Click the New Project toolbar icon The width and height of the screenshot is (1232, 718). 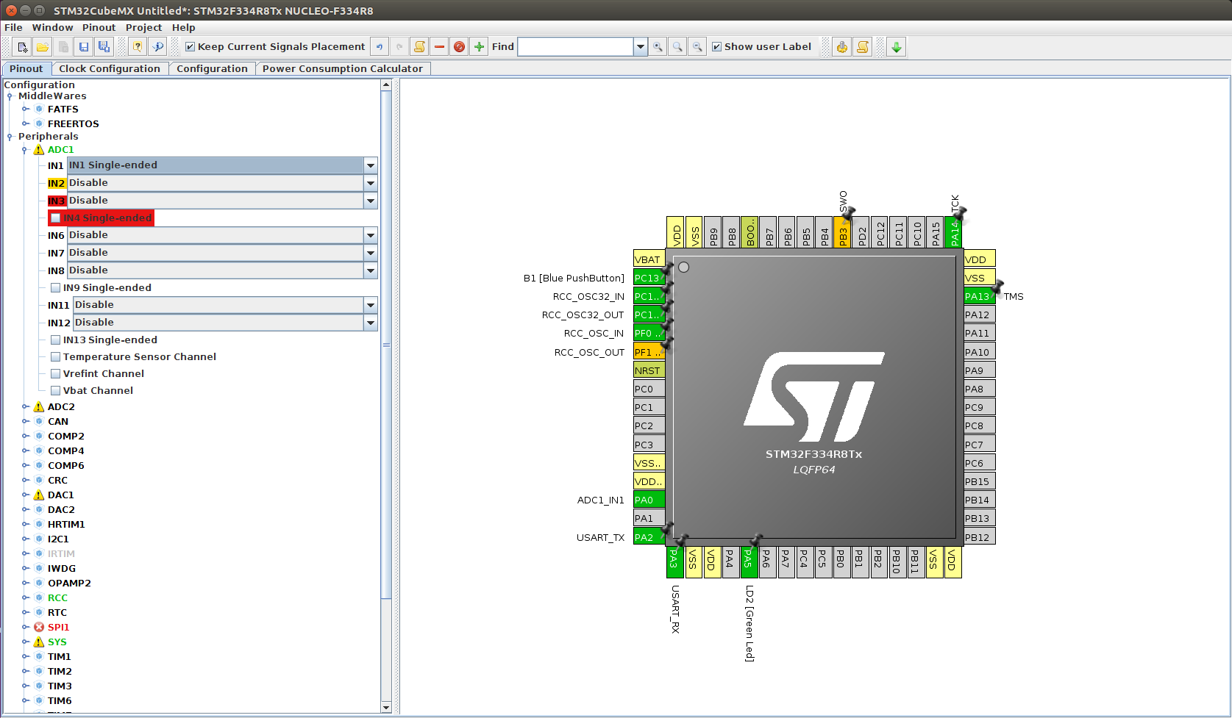coord(23,47)
